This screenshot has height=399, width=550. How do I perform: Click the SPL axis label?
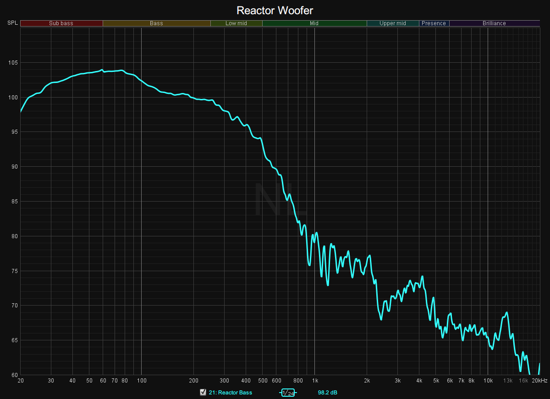tap(12, 23)
